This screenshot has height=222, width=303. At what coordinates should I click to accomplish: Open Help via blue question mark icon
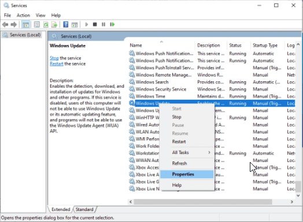66,24
